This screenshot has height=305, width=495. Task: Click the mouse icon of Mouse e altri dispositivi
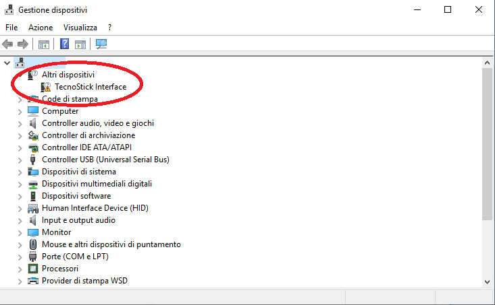coord(33,244)
